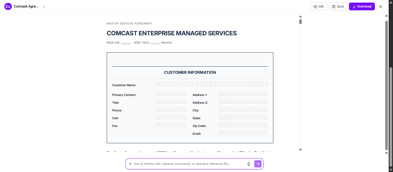The width and height of the screenshot is (393, 172).
Task: Click the purple Ex app logo
Action: tap(8, 6)
